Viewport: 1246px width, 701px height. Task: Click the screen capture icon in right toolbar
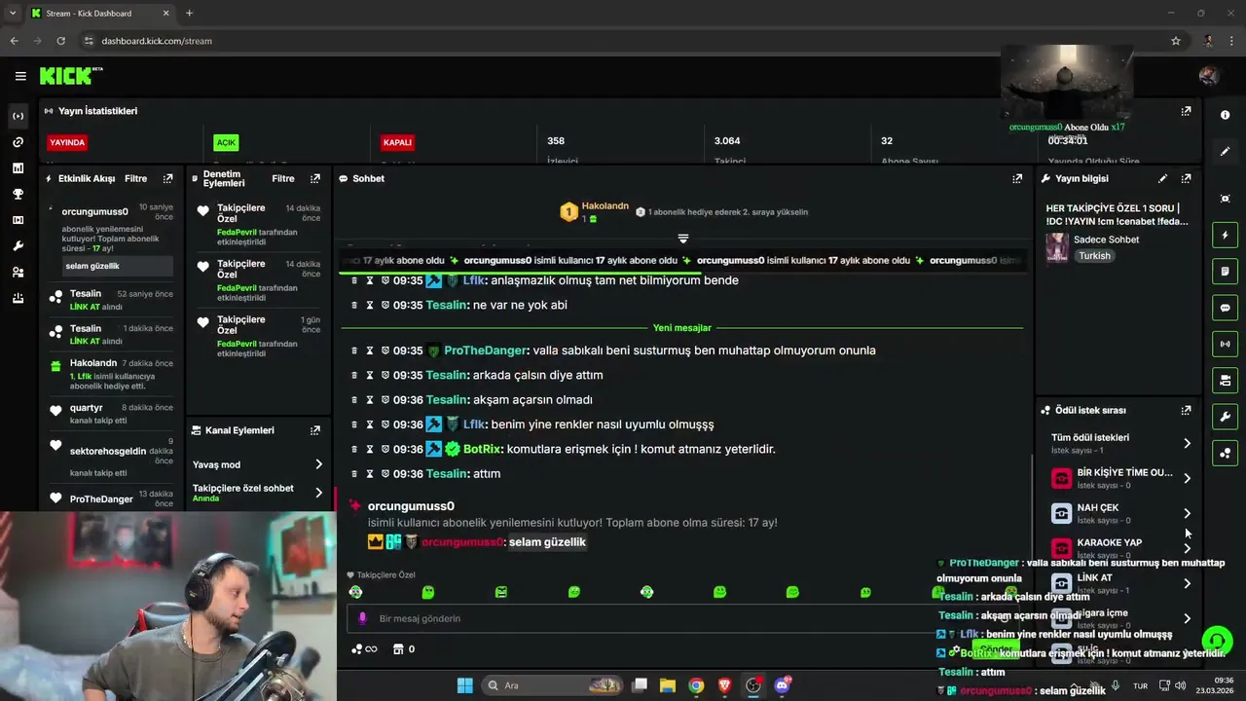click(x=1225, y=199)
